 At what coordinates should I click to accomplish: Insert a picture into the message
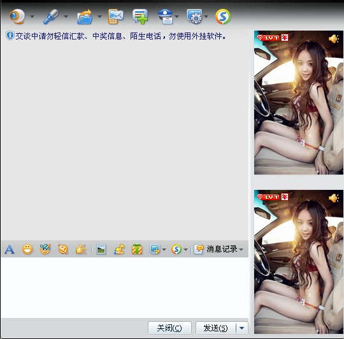tap(101, 250)
